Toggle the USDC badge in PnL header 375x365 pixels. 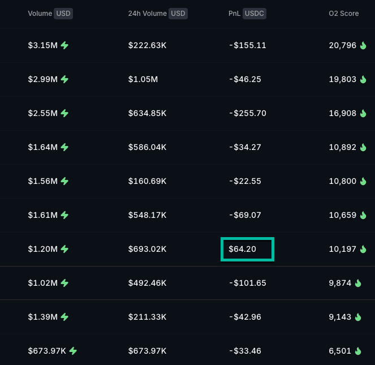[254, 14]
